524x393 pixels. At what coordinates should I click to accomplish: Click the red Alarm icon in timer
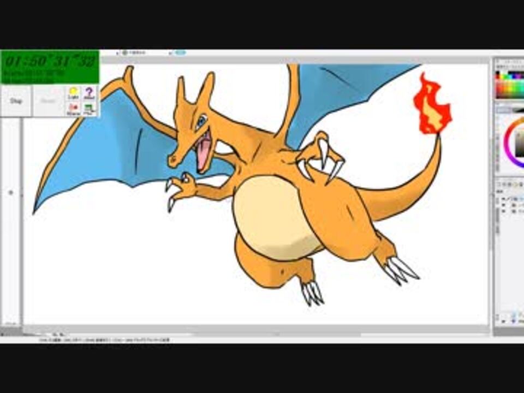click(x=73, y=109)
